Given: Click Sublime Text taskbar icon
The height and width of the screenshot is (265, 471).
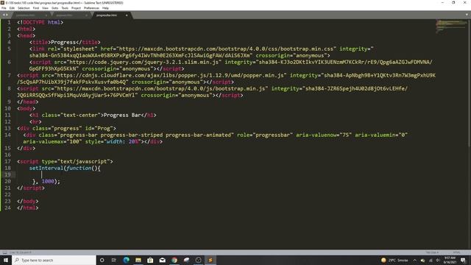Looking at the screenshot, I should [x=210, y=260].
